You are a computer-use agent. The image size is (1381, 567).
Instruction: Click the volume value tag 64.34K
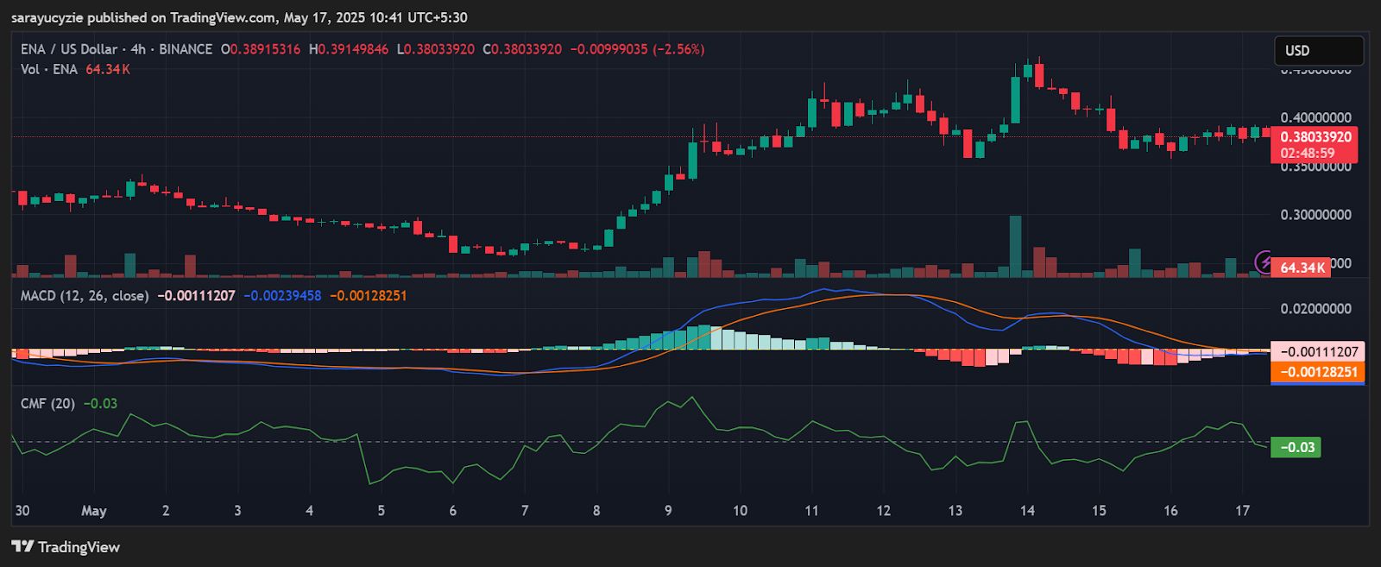pyautogui.click(x=1302, y=268)
